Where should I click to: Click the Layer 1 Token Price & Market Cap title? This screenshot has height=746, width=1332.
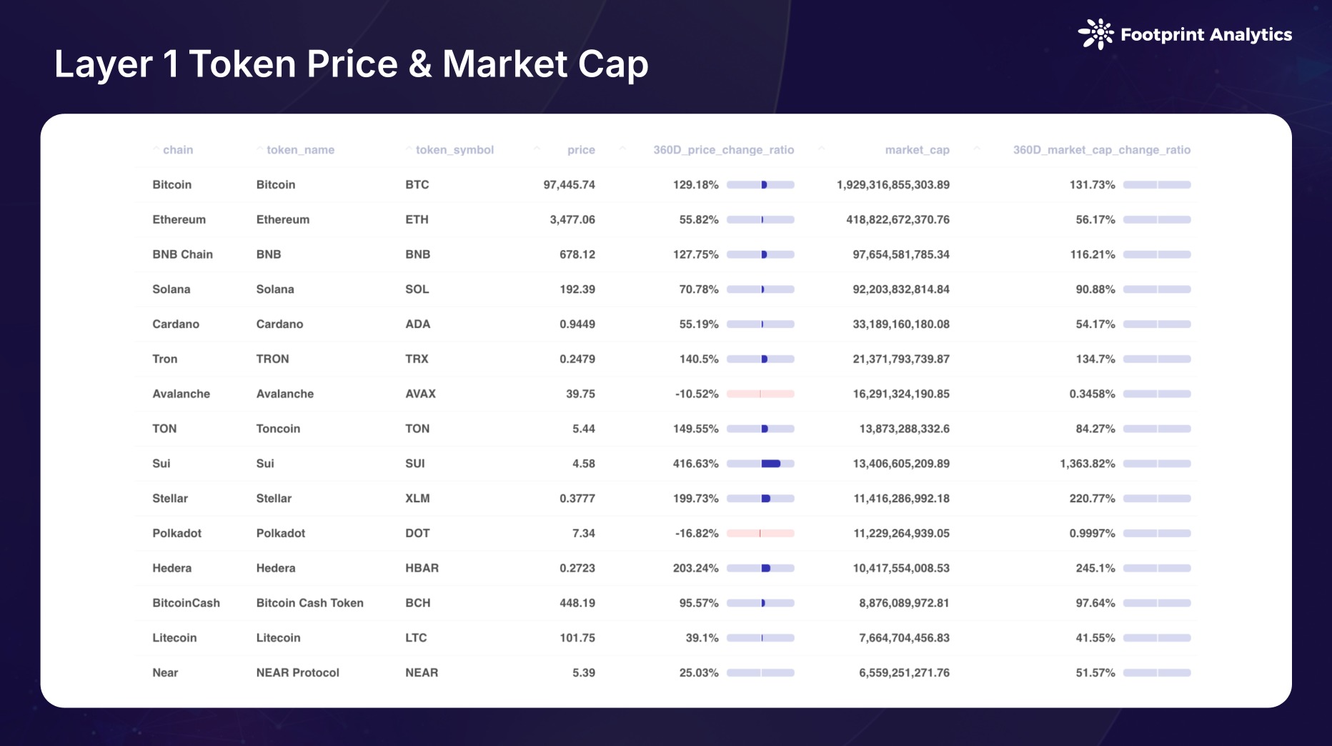point(351,64)
